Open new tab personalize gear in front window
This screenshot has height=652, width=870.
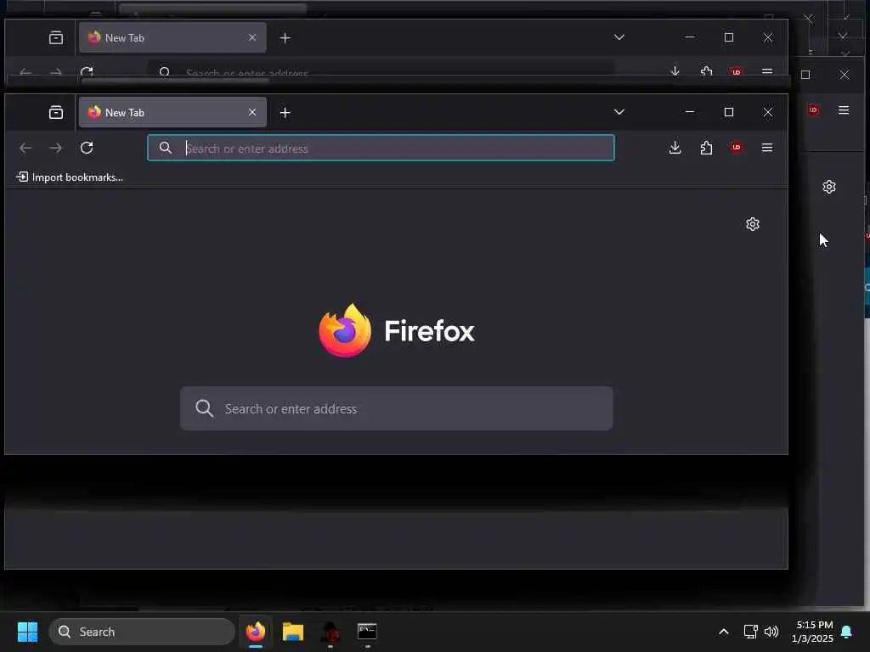pyautogui.click(x=753, y=224)
